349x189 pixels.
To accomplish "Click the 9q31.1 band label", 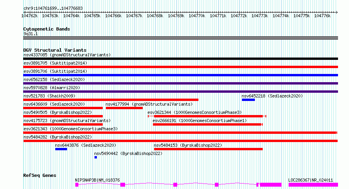I will point(31,34).
